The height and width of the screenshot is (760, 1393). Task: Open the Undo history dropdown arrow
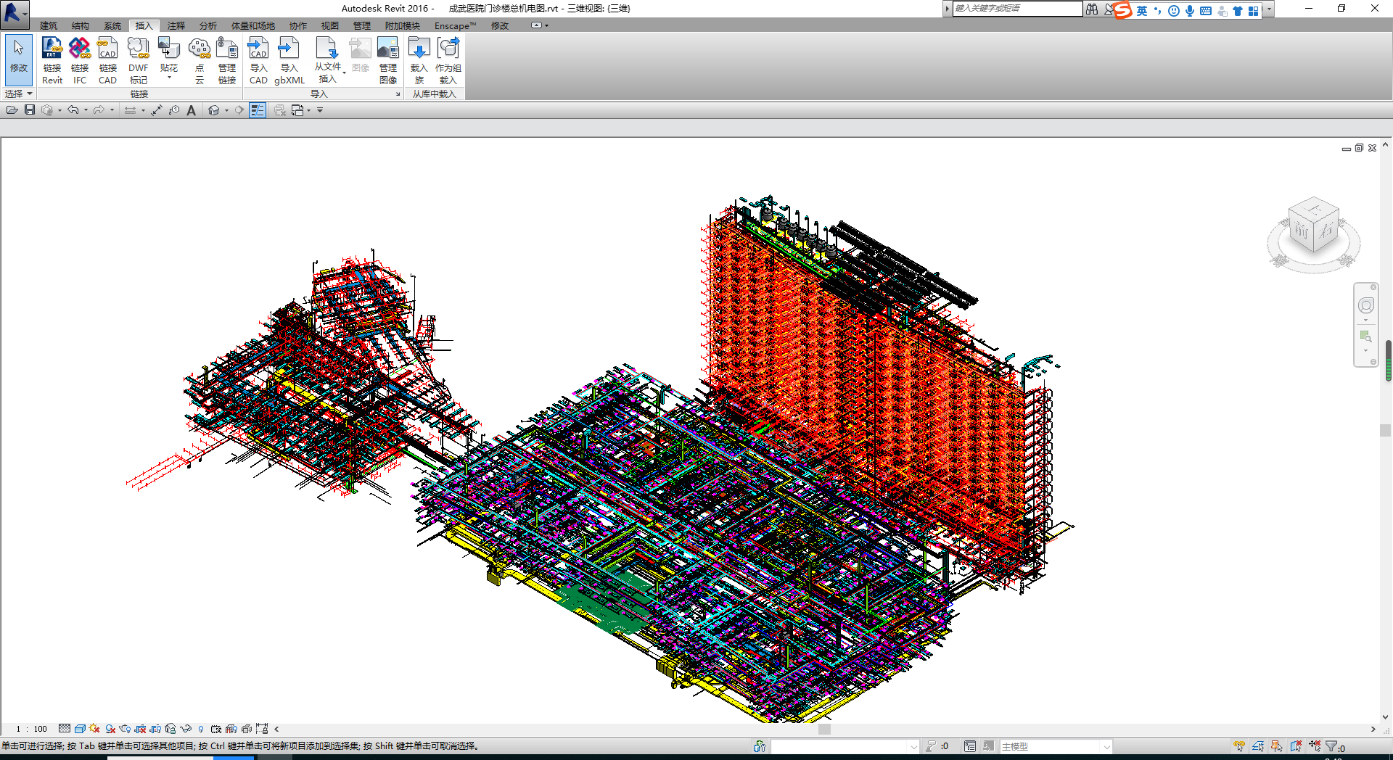pos(86,110)
